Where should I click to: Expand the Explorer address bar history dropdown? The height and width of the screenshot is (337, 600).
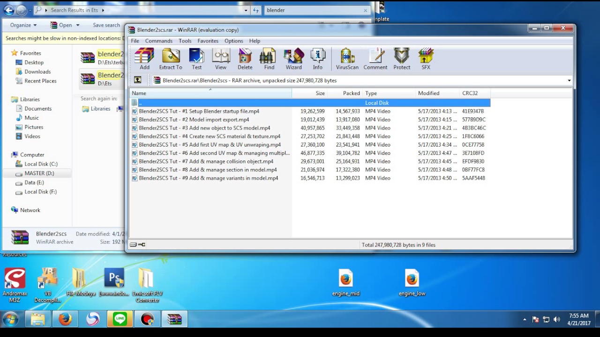point(246,10)
